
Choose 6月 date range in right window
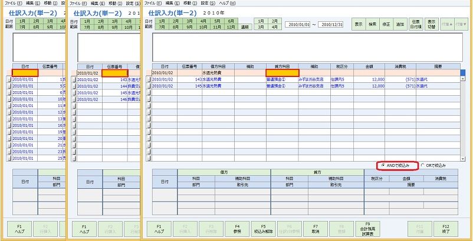pyautogui.click(x=231, y=21)
